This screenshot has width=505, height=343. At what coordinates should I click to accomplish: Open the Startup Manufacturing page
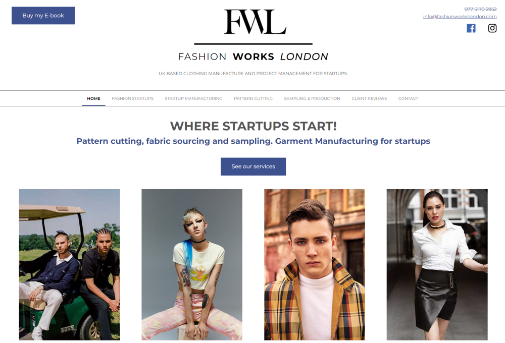pos(193,98)
